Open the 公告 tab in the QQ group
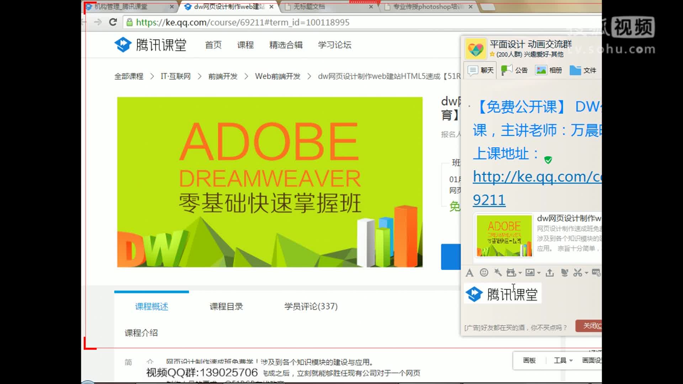 pyautogui.click(x=514, y=70)
